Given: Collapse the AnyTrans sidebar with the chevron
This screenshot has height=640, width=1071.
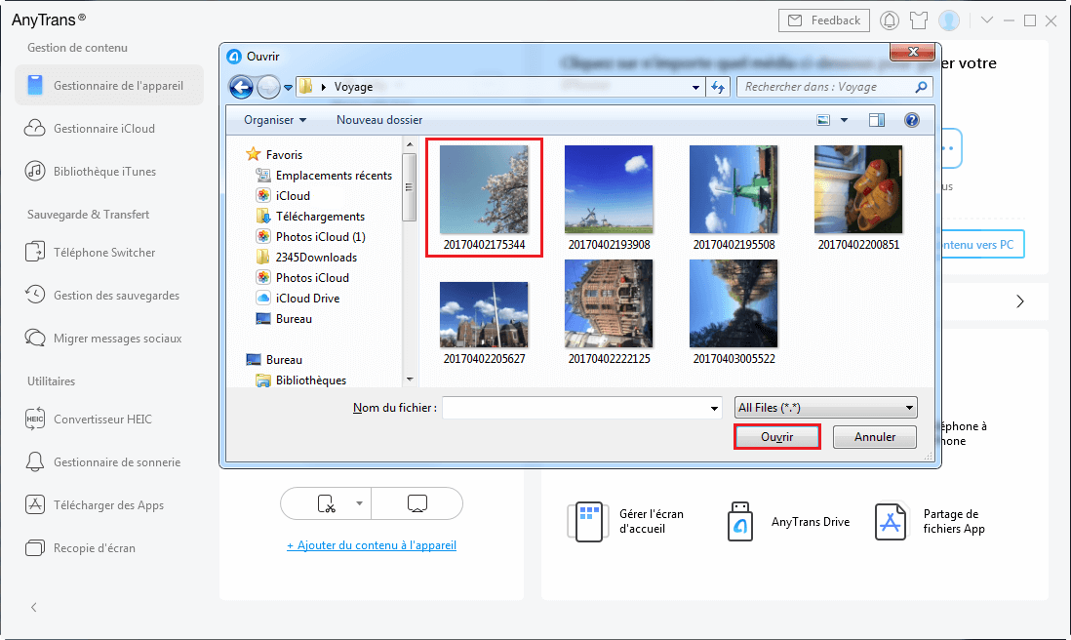Looking at the screenshot, I should [x=33, y=607].
